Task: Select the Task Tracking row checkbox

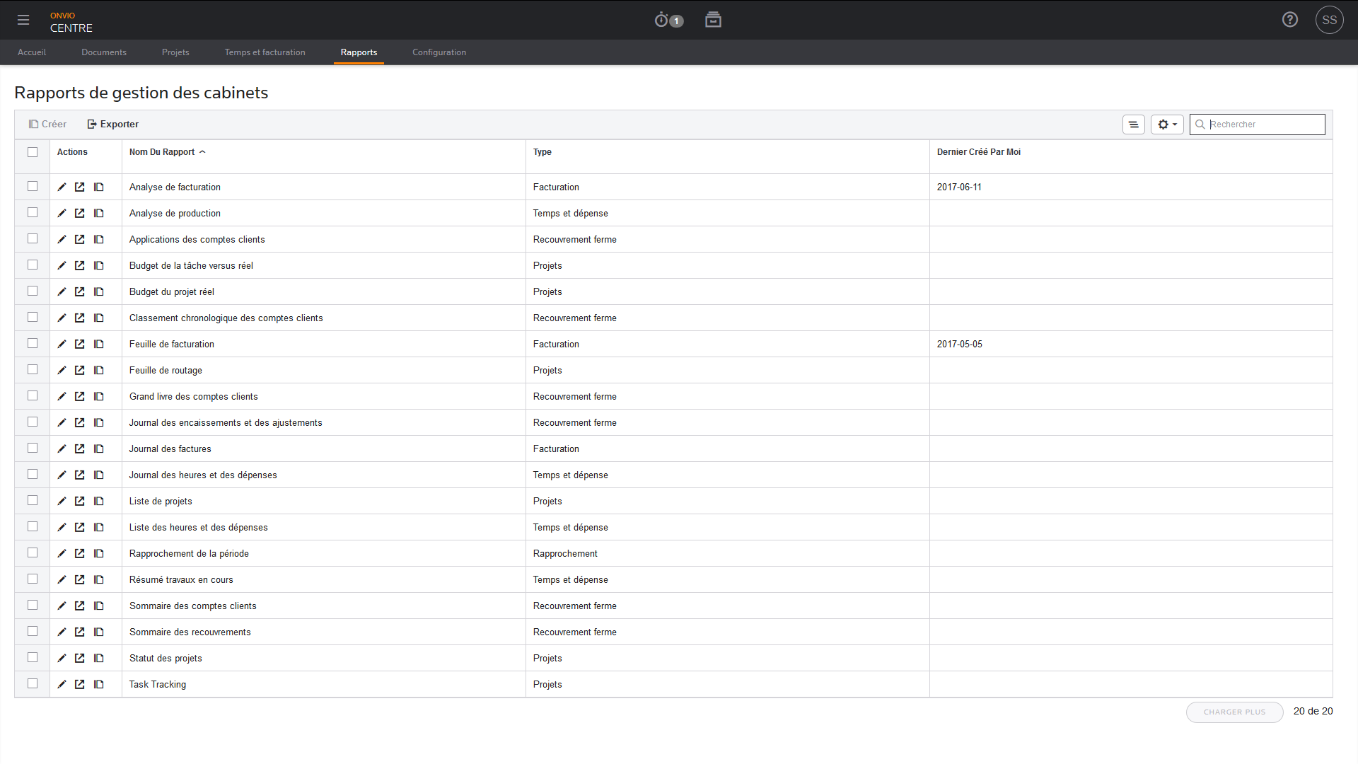Action: coord(33,683)
